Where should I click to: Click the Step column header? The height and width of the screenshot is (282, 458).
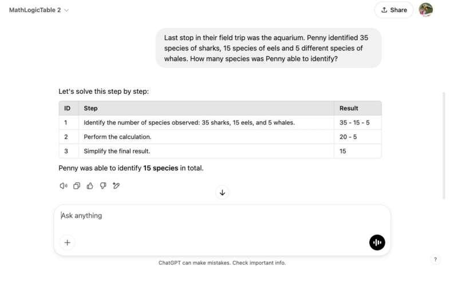click(91, 108)
